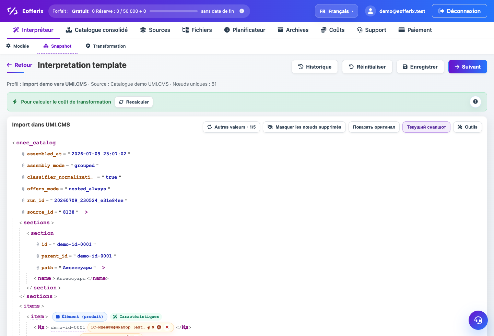Go to the Sources tab
The height and width of the screenshot is (336, 494).
pos(155,30)
